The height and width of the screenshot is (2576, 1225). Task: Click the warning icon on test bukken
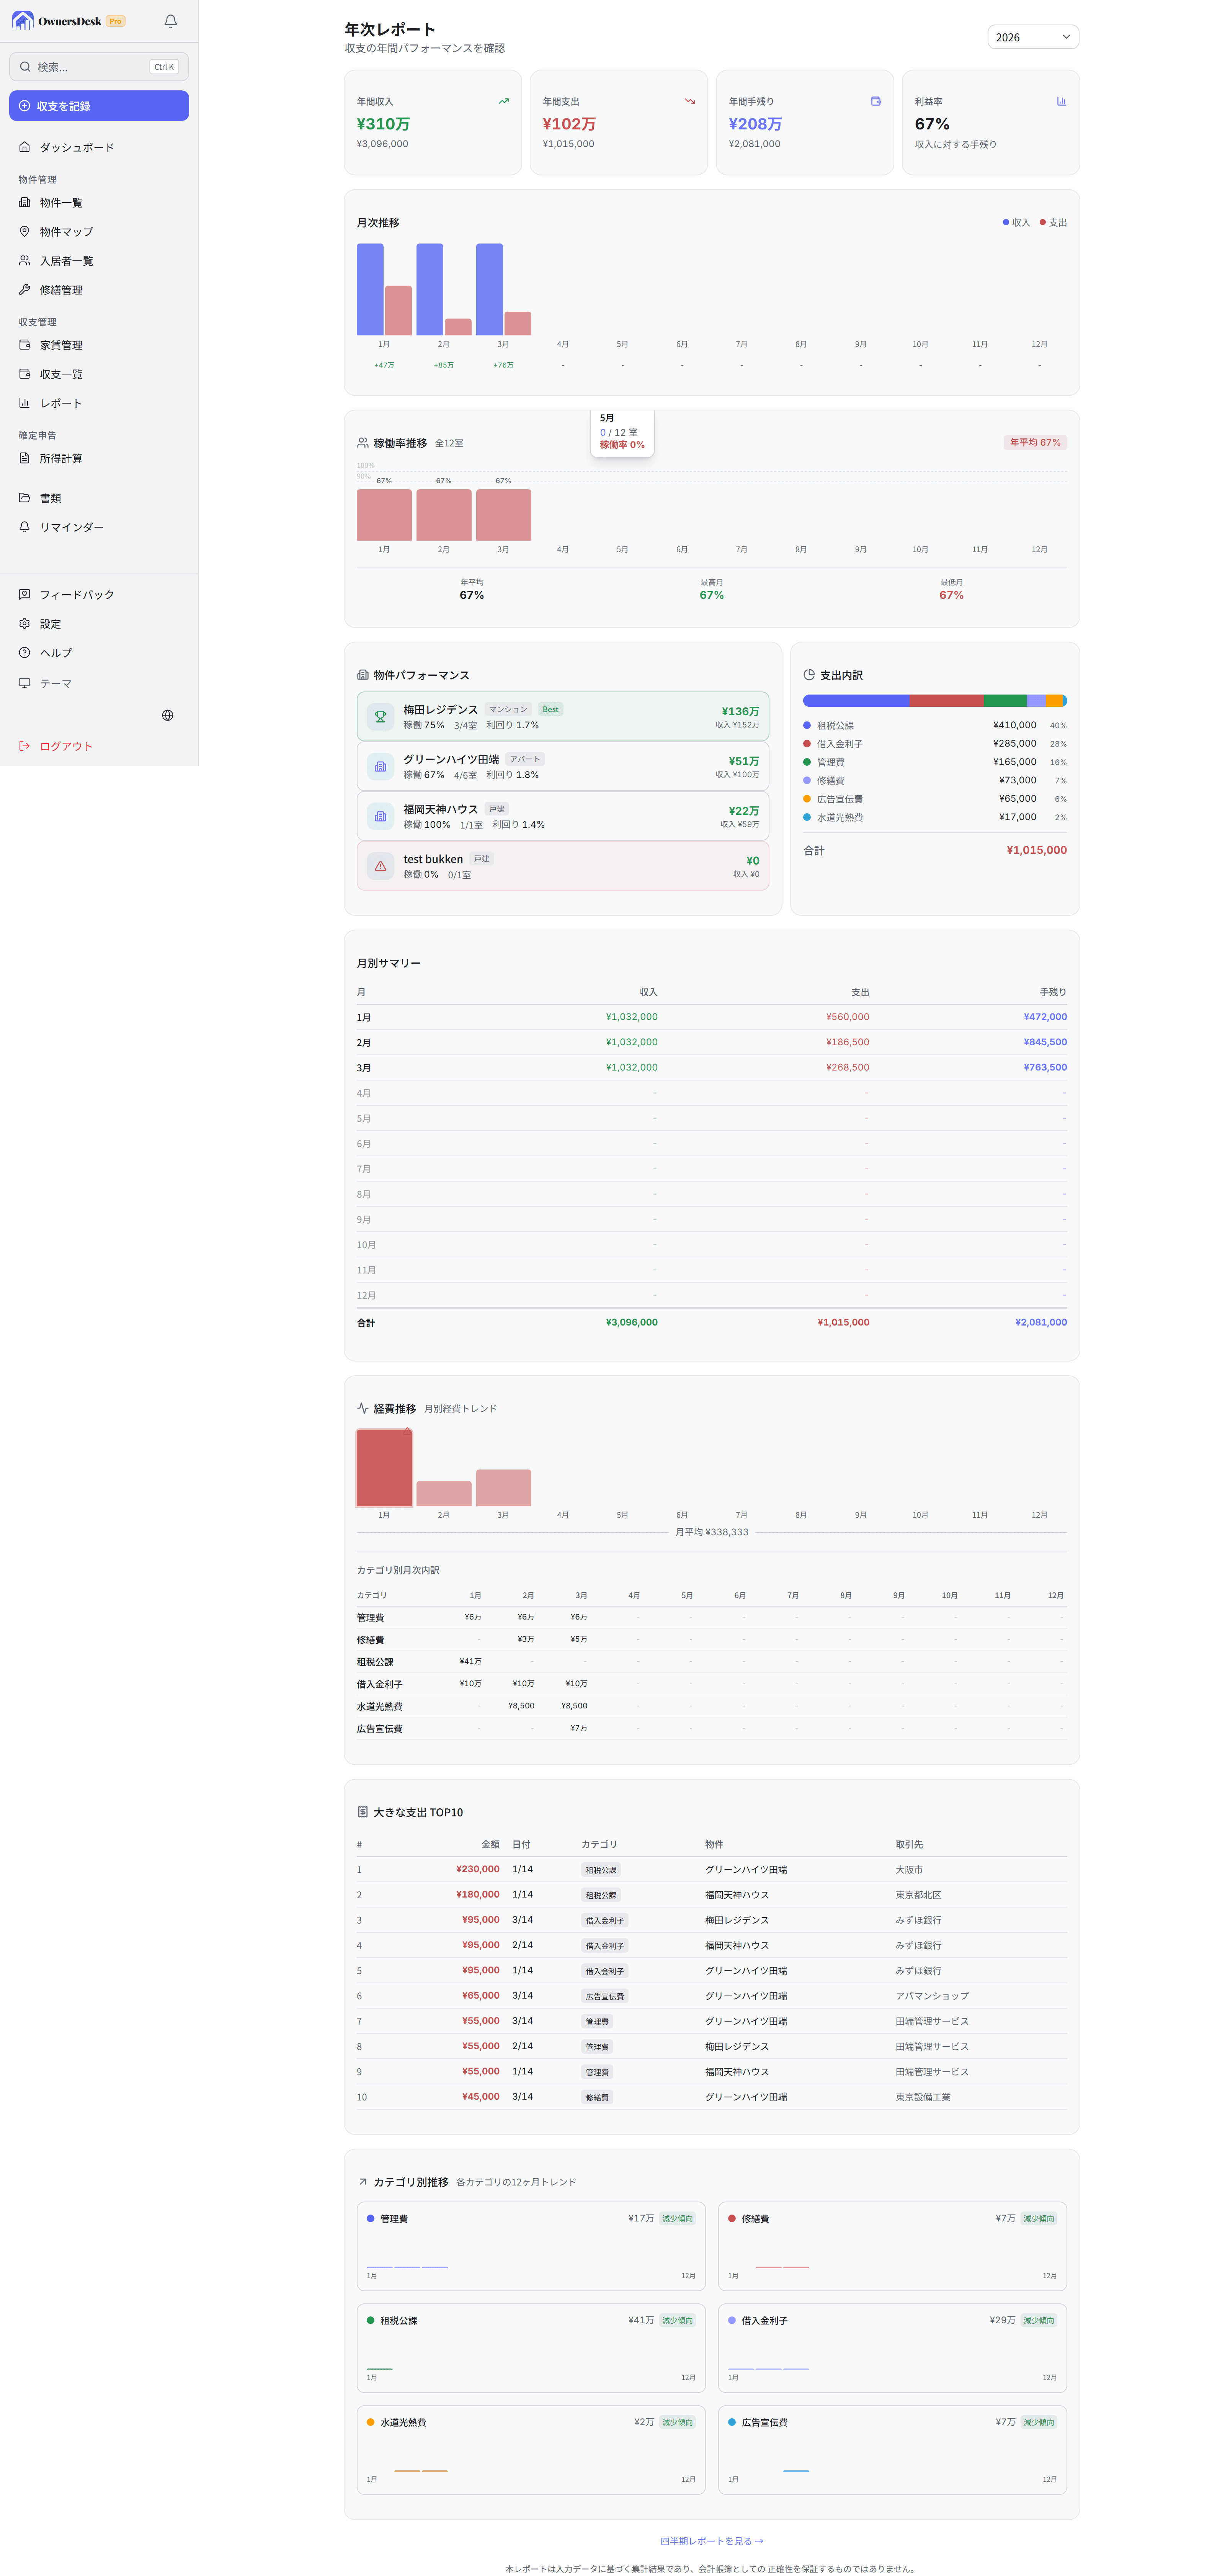[x=380, y=866]
